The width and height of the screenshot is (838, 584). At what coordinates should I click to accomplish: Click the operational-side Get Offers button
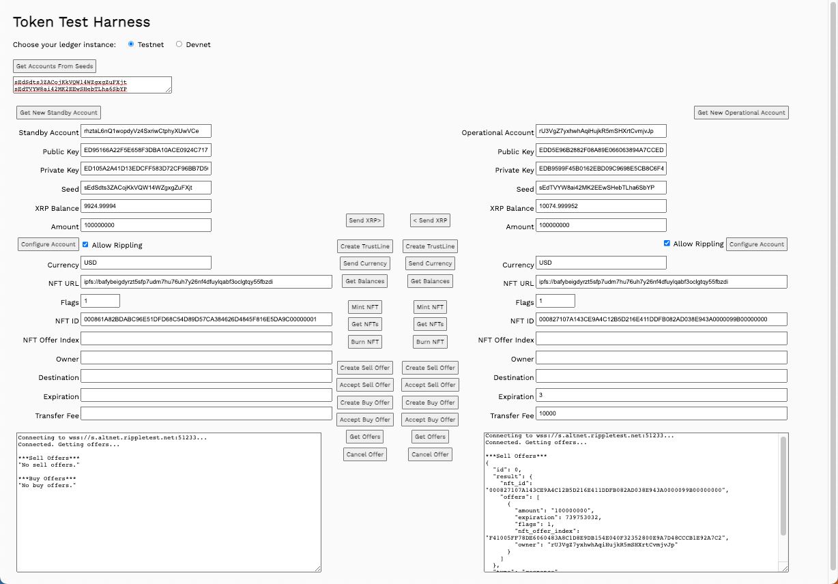tap(430, 437)
